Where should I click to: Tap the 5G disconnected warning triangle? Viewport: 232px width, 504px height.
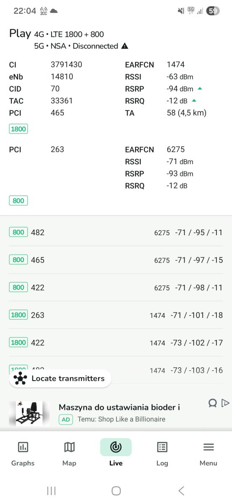pyautogui.click(x=125, y=46)
